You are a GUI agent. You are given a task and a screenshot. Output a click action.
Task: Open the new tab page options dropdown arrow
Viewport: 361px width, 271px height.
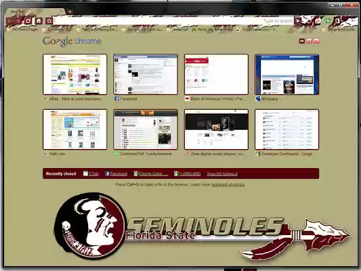click(316, 41)
